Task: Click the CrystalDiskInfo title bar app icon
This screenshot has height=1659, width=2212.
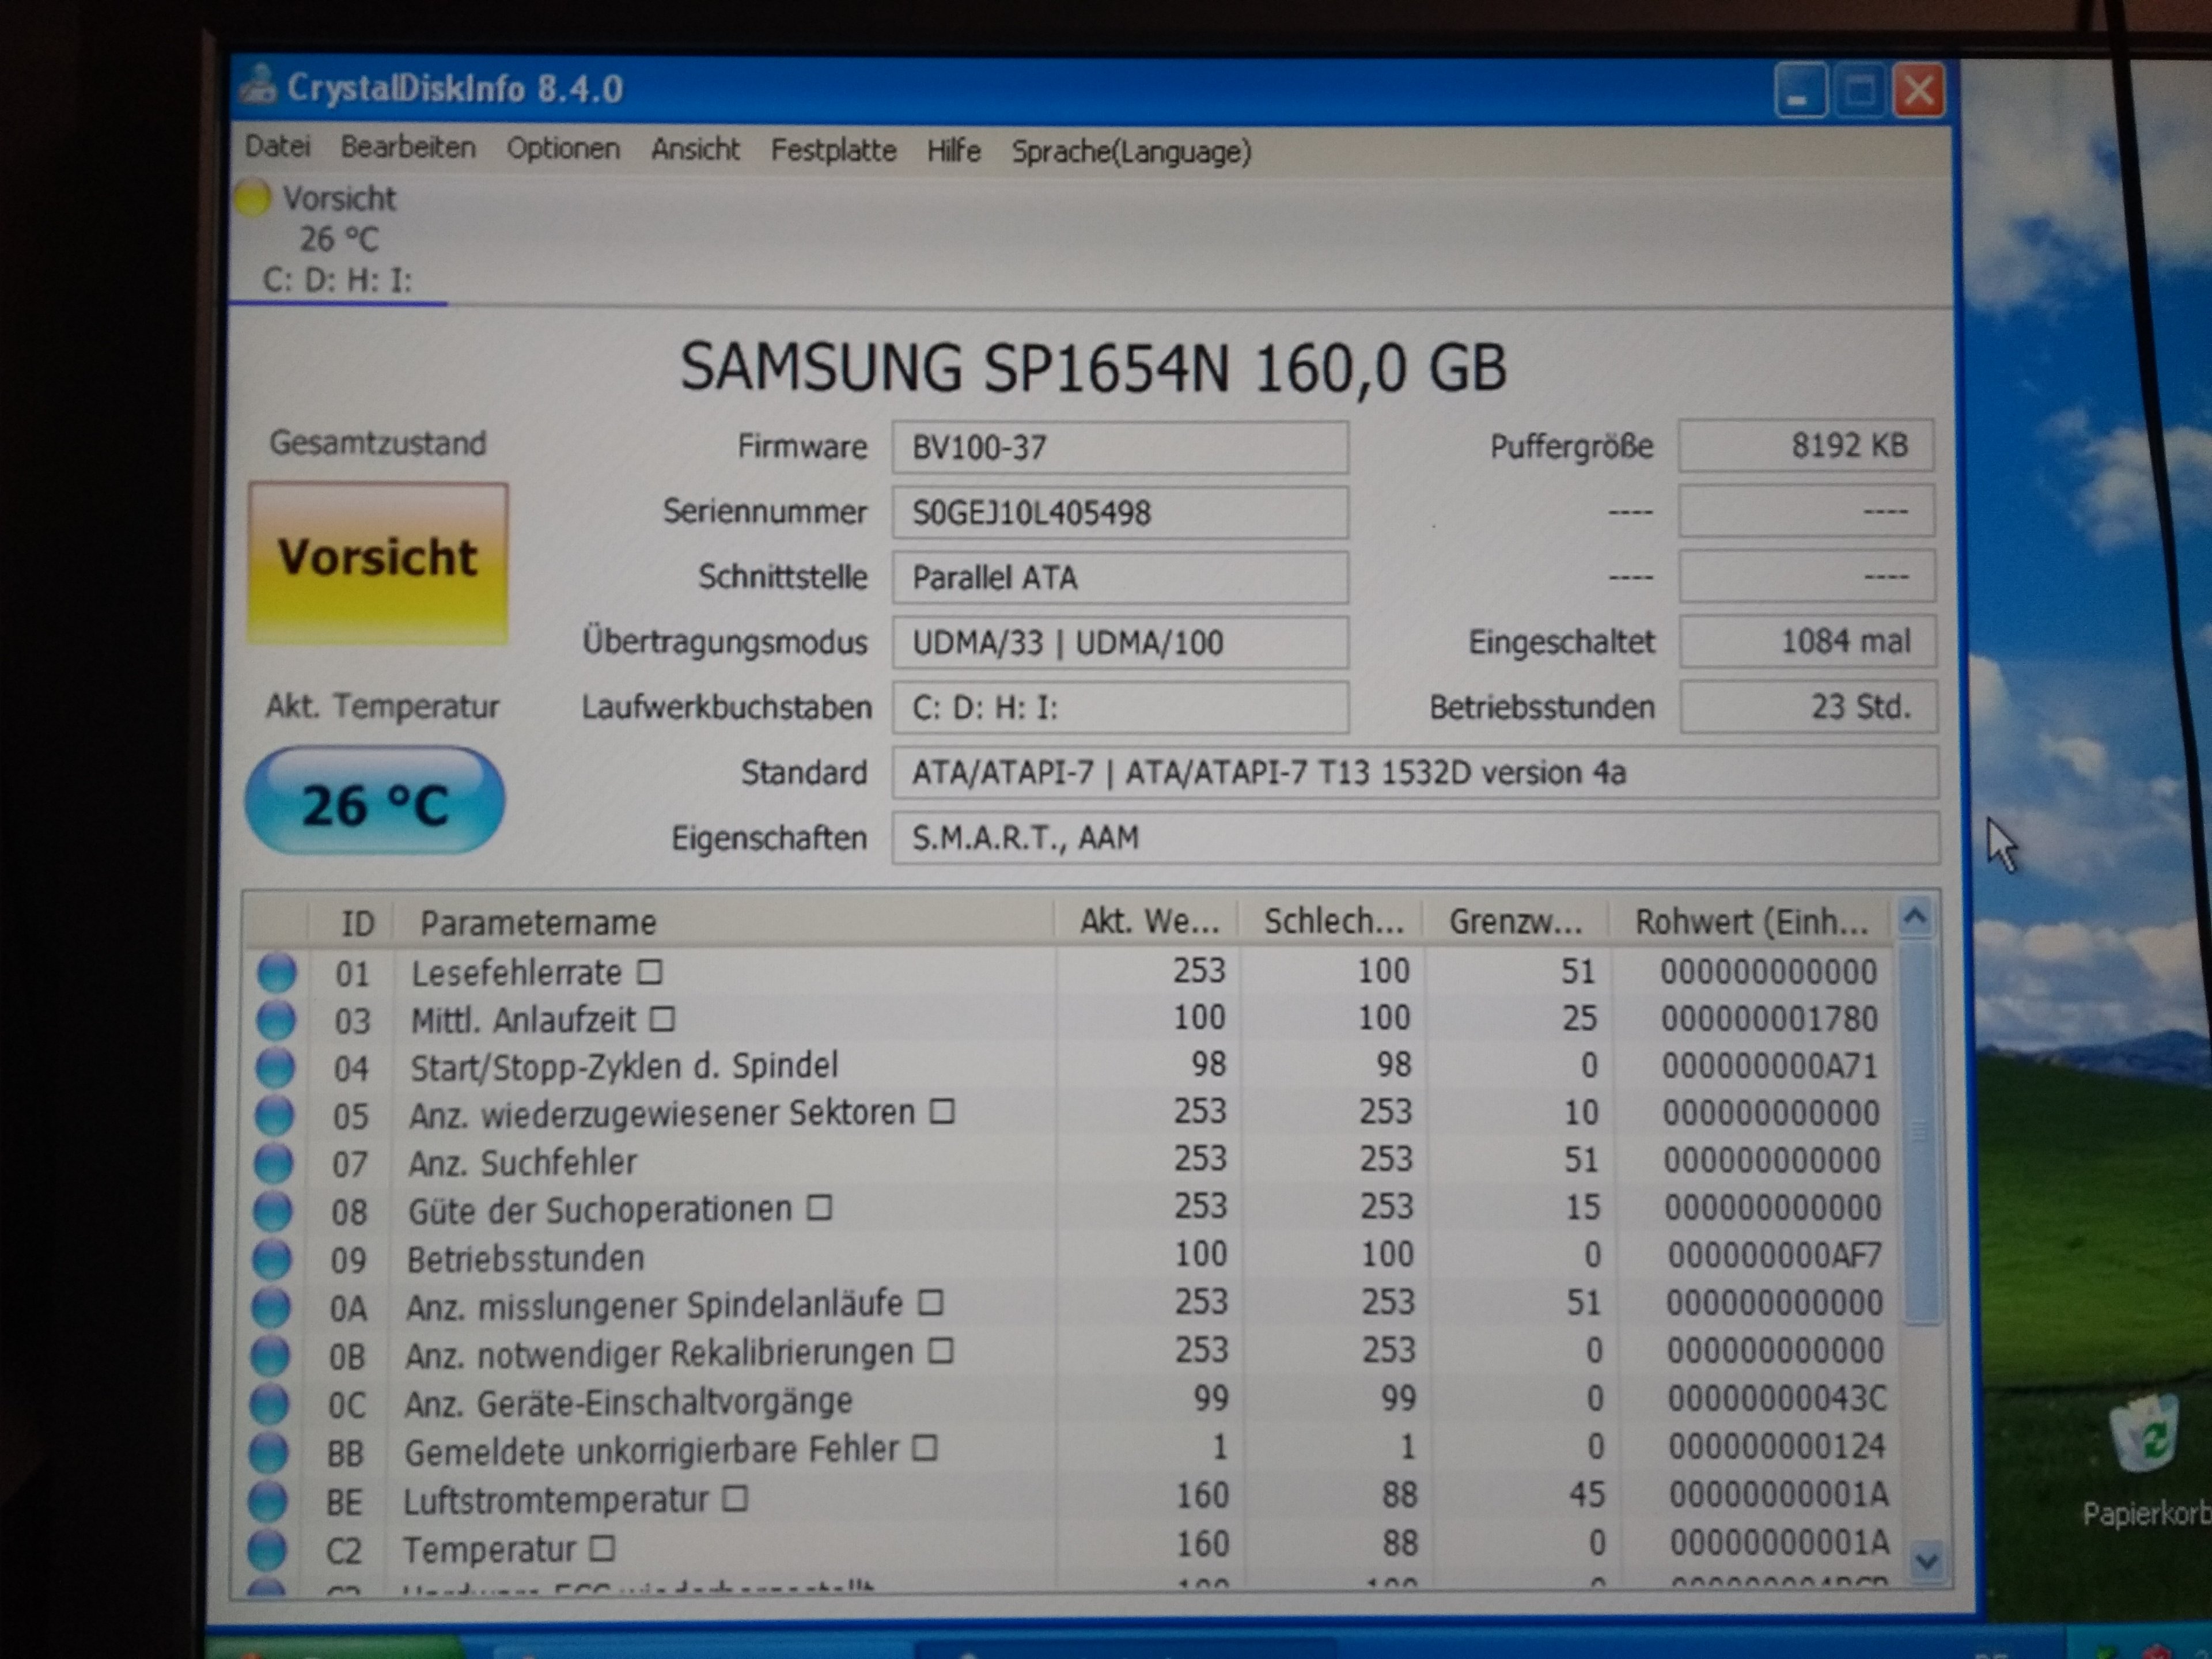Action: pyautogui.click(x=259, y=86)
